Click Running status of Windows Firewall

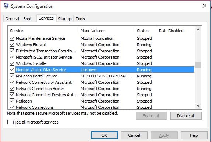(144, 45)
